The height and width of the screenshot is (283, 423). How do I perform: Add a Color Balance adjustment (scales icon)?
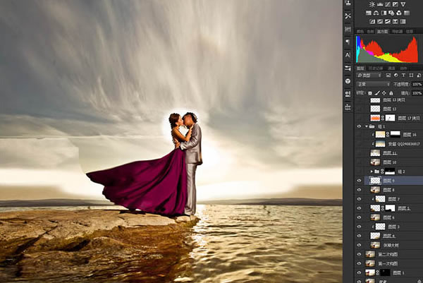[x=376, y=13]
